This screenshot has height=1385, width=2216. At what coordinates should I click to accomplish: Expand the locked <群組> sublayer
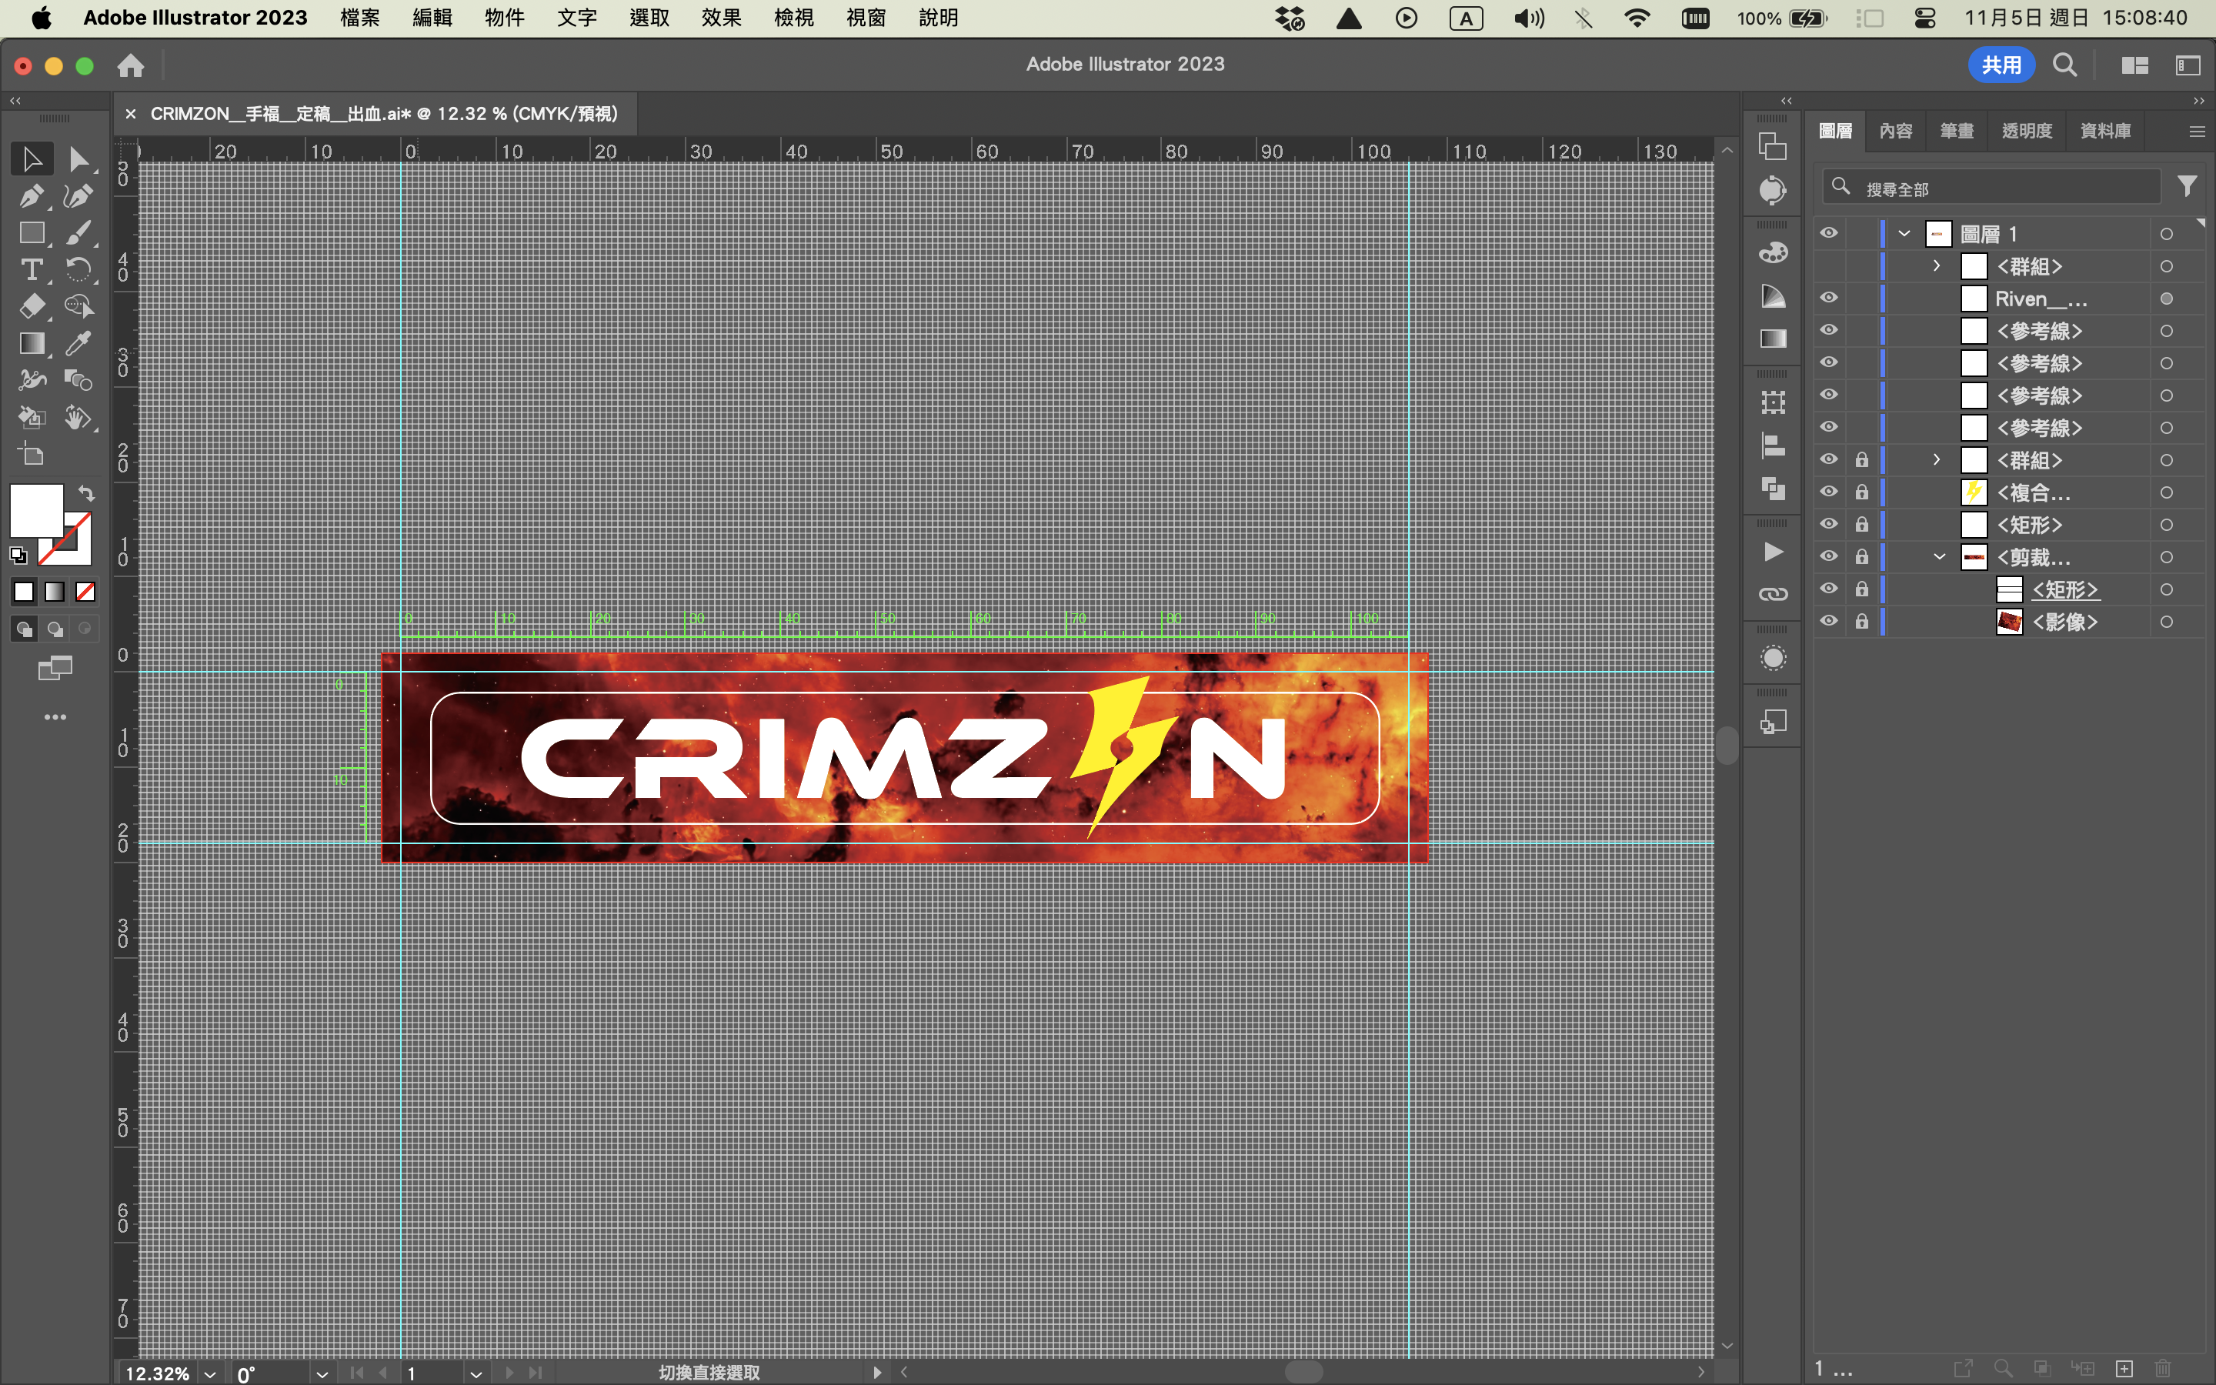1937,460
